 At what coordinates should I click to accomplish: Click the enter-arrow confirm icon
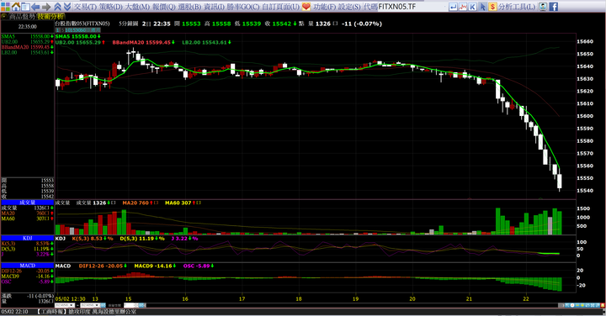(453, 7)
